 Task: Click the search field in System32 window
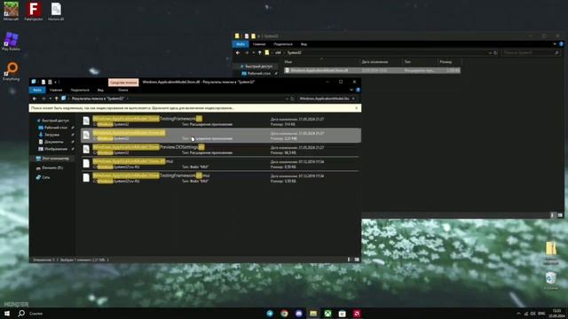point(531,53)
